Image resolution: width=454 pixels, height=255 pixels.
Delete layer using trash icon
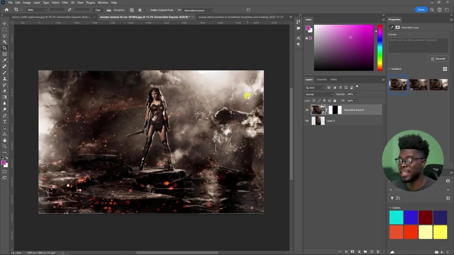pos(378,251)
